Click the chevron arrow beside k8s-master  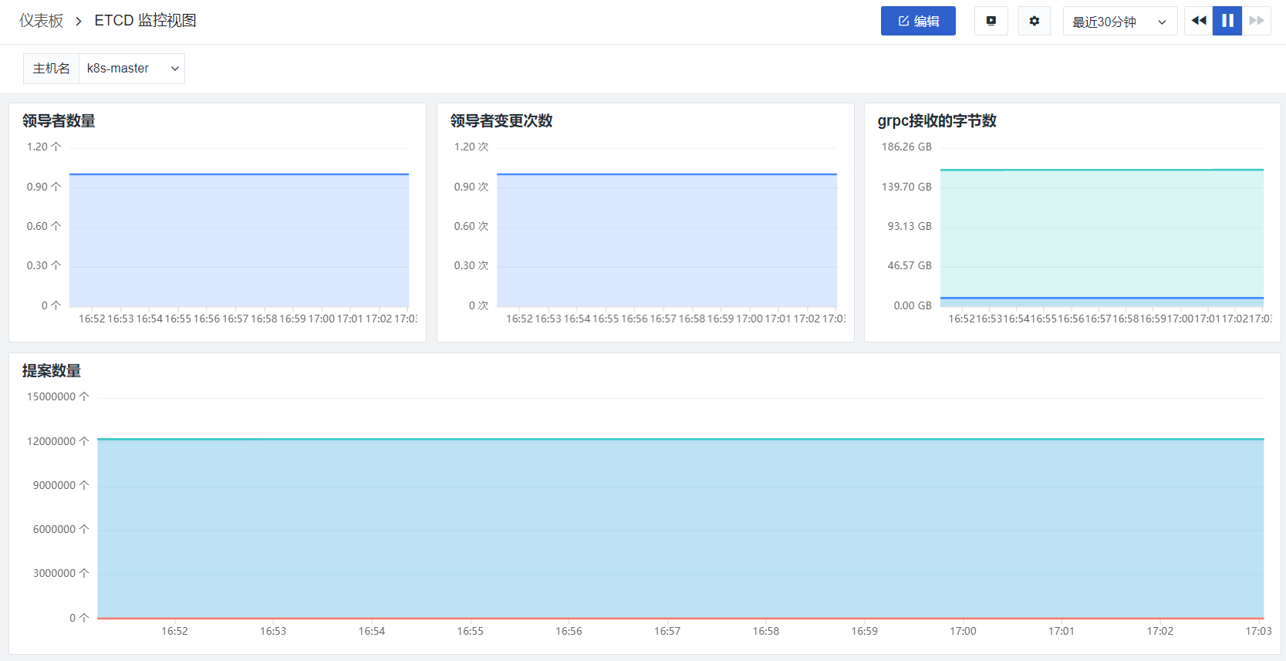[x=175, y=69]
